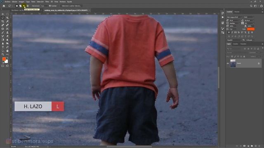Switch to the Párrafo tab
The image size is (264, 148).
point(237,12)
